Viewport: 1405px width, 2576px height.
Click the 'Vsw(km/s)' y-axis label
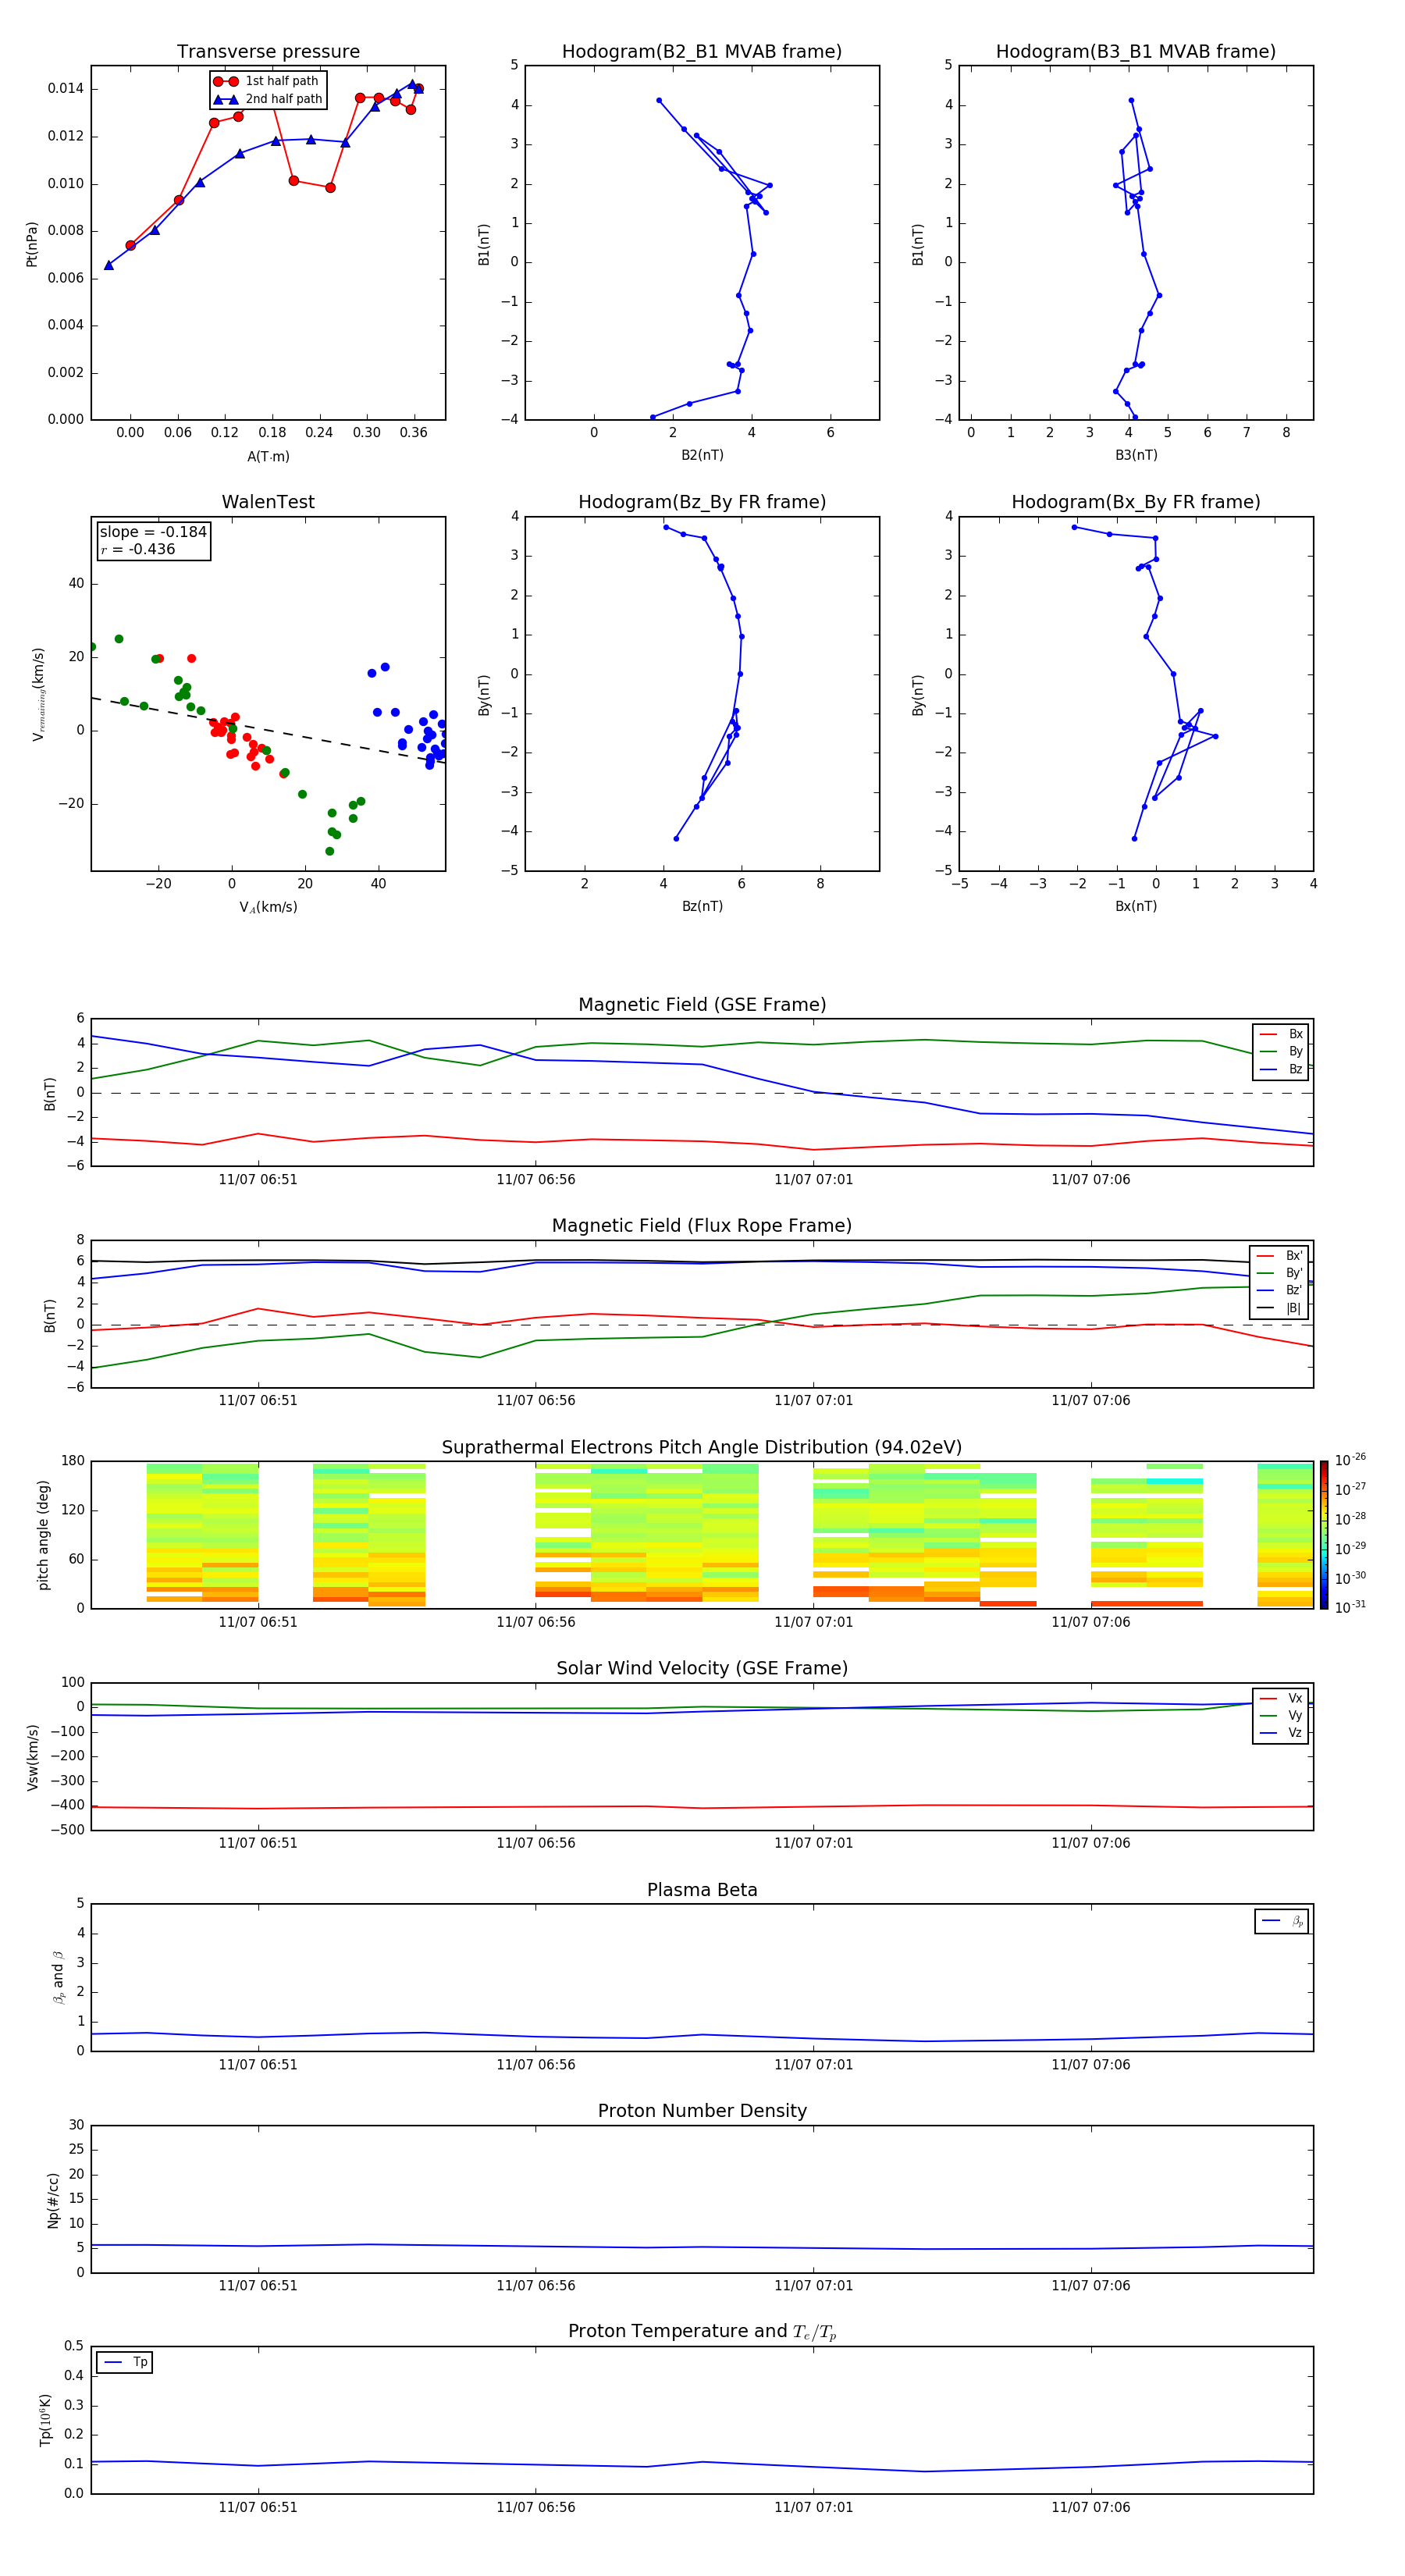coord(33,1757)
